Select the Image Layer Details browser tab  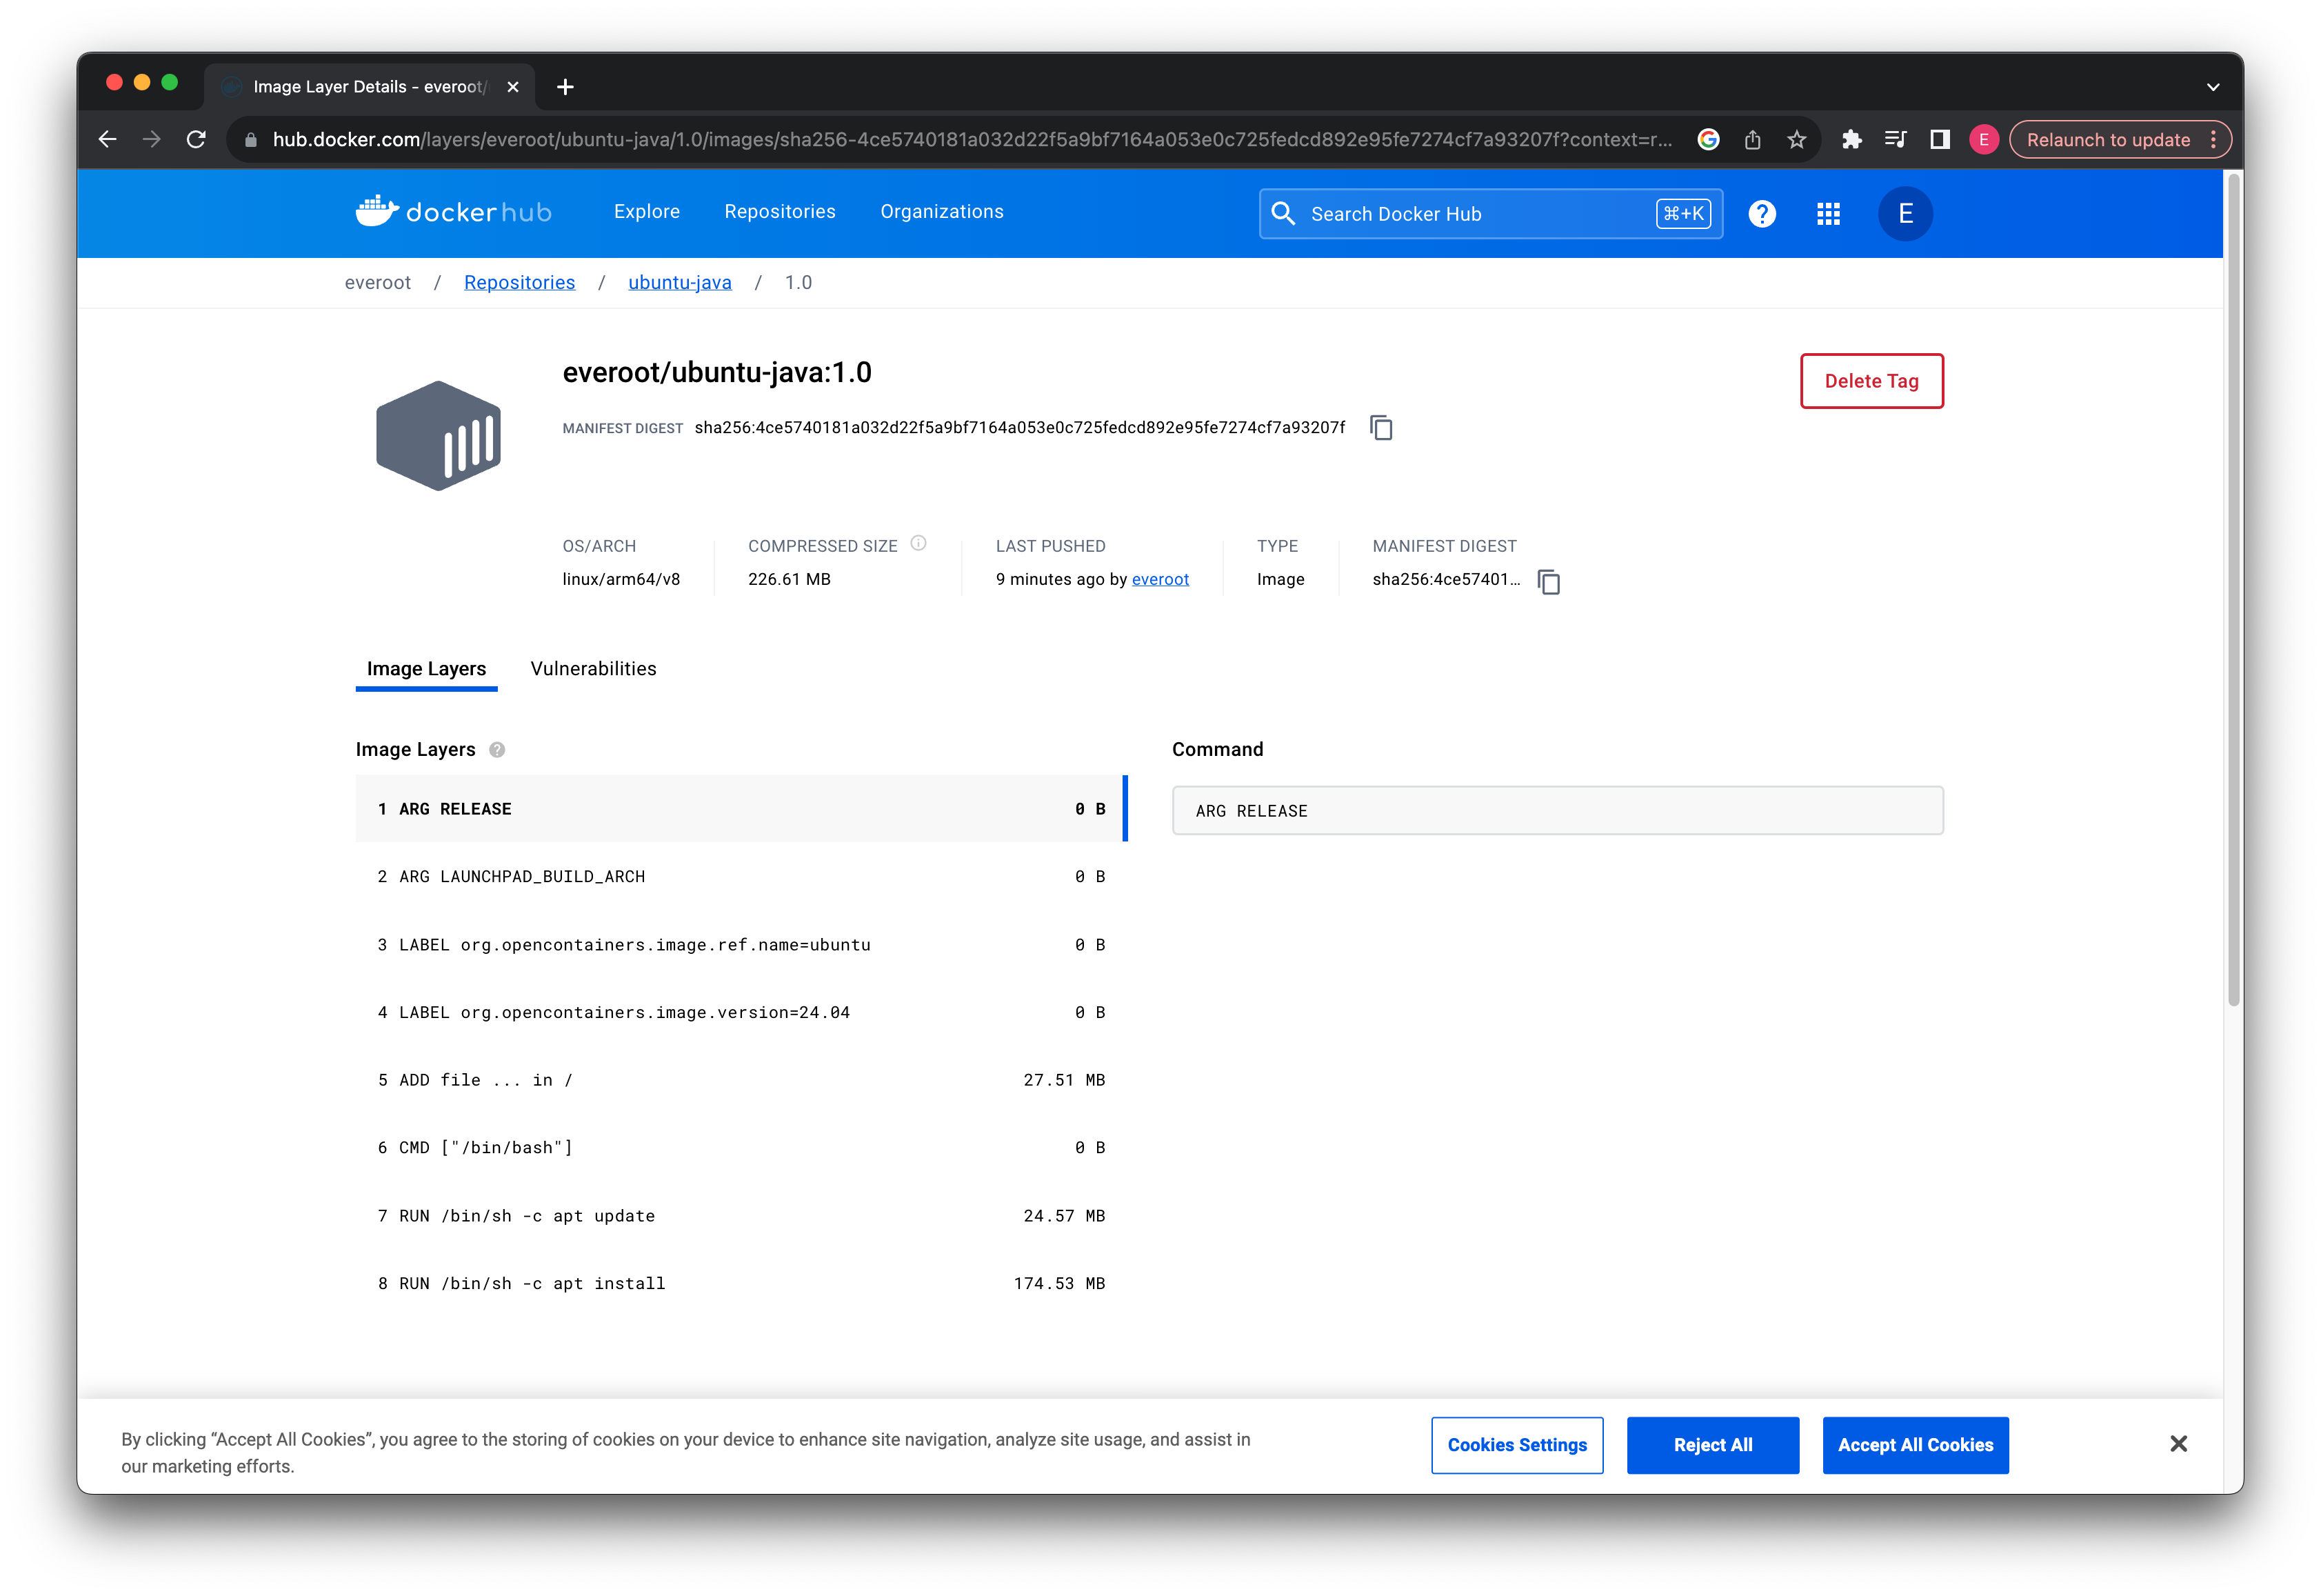369,87
